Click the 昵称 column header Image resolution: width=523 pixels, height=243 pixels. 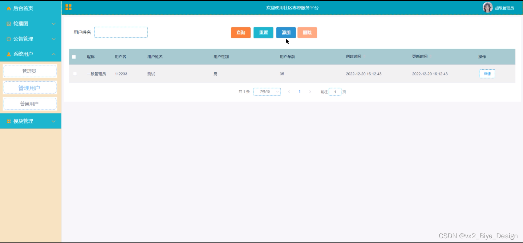pyautogui.click(x=91, y=57)
